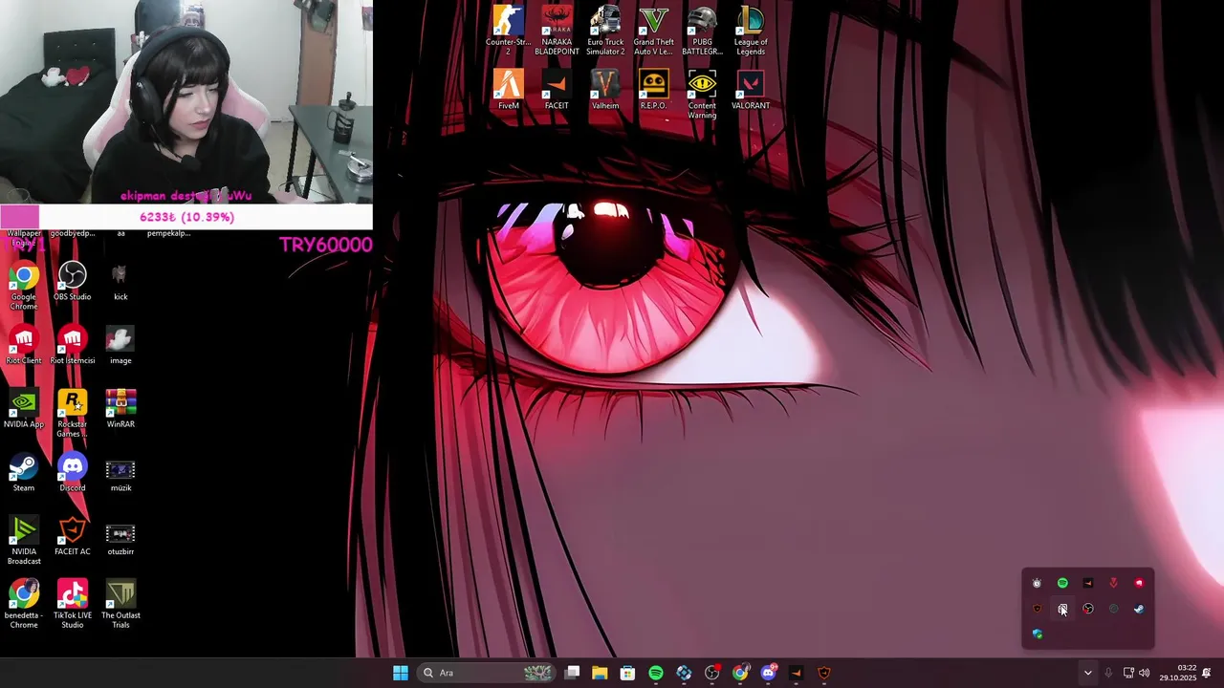Select the file named image
1224x688 pixels.
120,345
